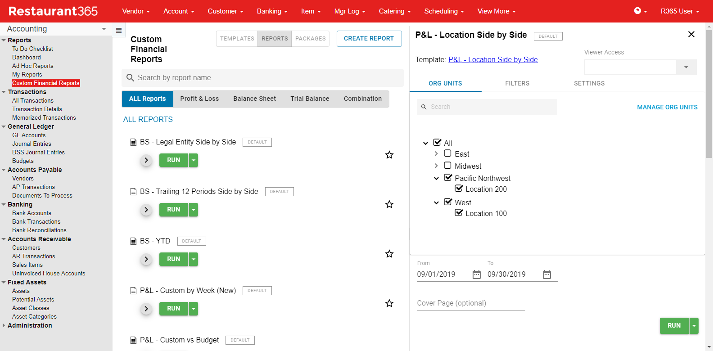Open the P&L - Location Side by Side template link
The height and width of the screenshot is (351, 713).
[493, 59]
